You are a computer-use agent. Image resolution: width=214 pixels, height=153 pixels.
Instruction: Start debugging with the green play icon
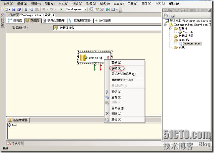pyautogui.click(x=61, y=9)
